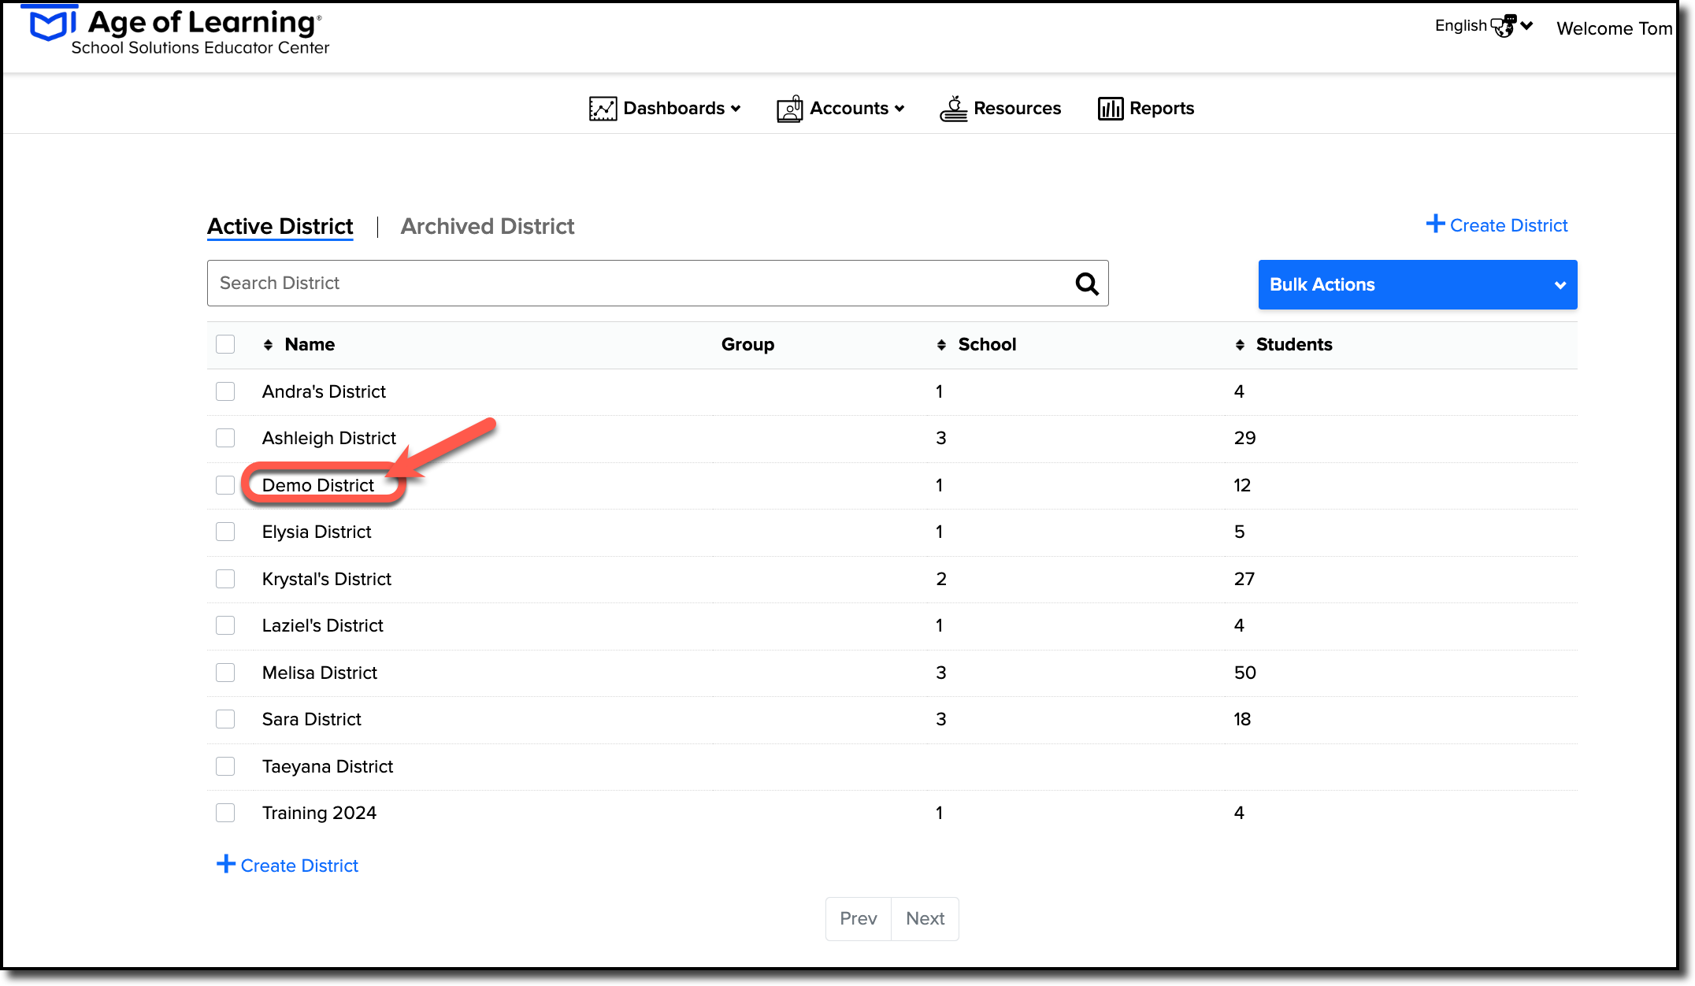Open the Reports menu item
Image resolution: width=1695 pixels, height=986 pixels.
coord(1146,109)
